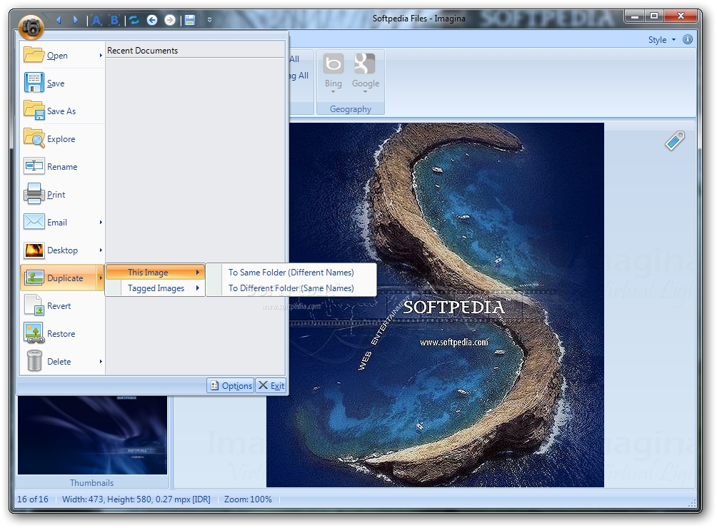Expand the Open submenu arrow
717x528 pixels.
[101, 55]
